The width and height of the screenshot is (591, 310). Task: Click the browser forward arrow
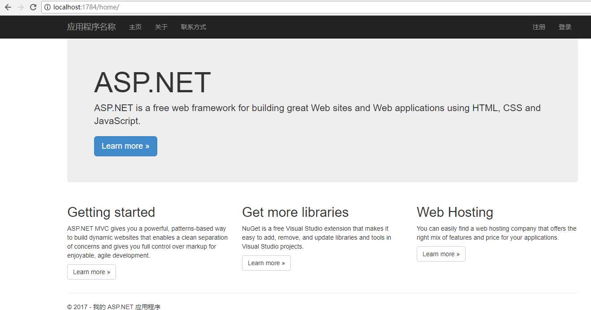click(20, 7)
